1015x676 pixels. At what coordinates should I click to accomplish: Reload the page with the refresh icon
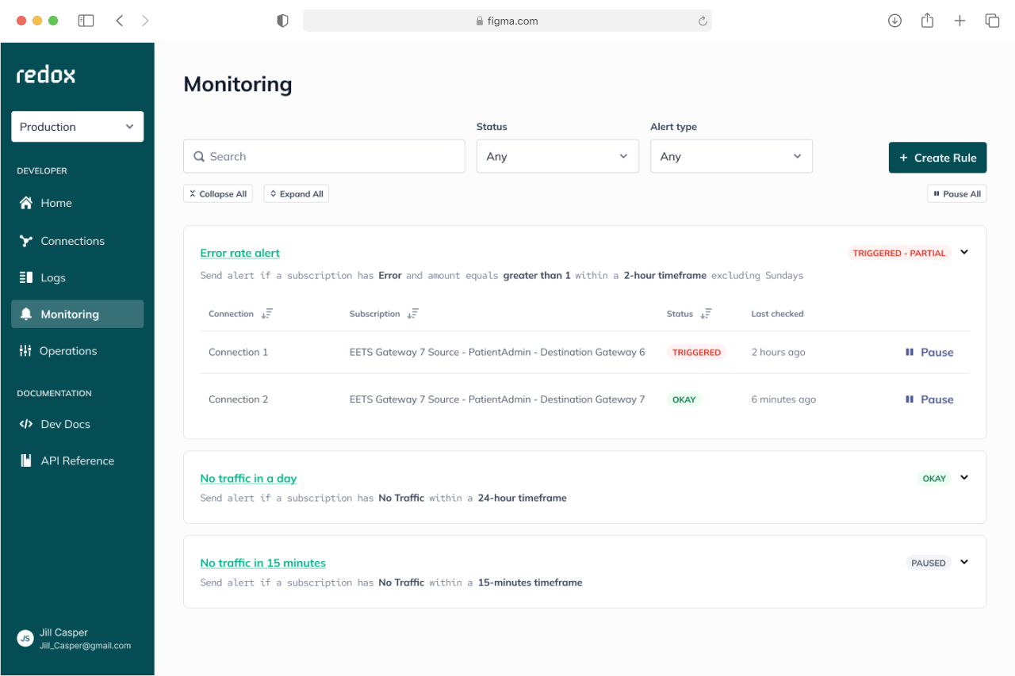[703, 21]
